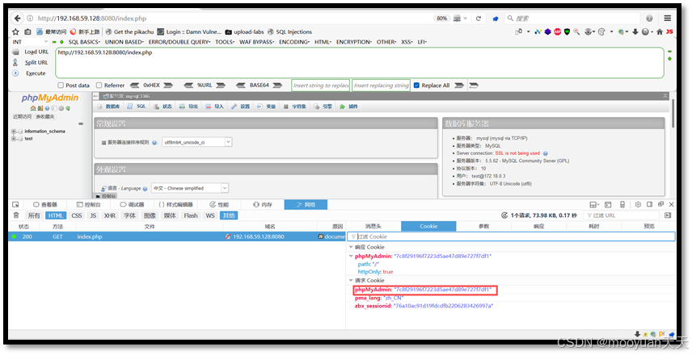
Task: Open DevTools settings gear icon
Action: pyautogui.click(x=638, y=205)
